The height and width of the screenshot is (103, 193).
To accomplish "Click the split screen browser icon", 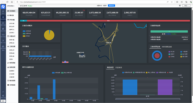I will (177, 2).
